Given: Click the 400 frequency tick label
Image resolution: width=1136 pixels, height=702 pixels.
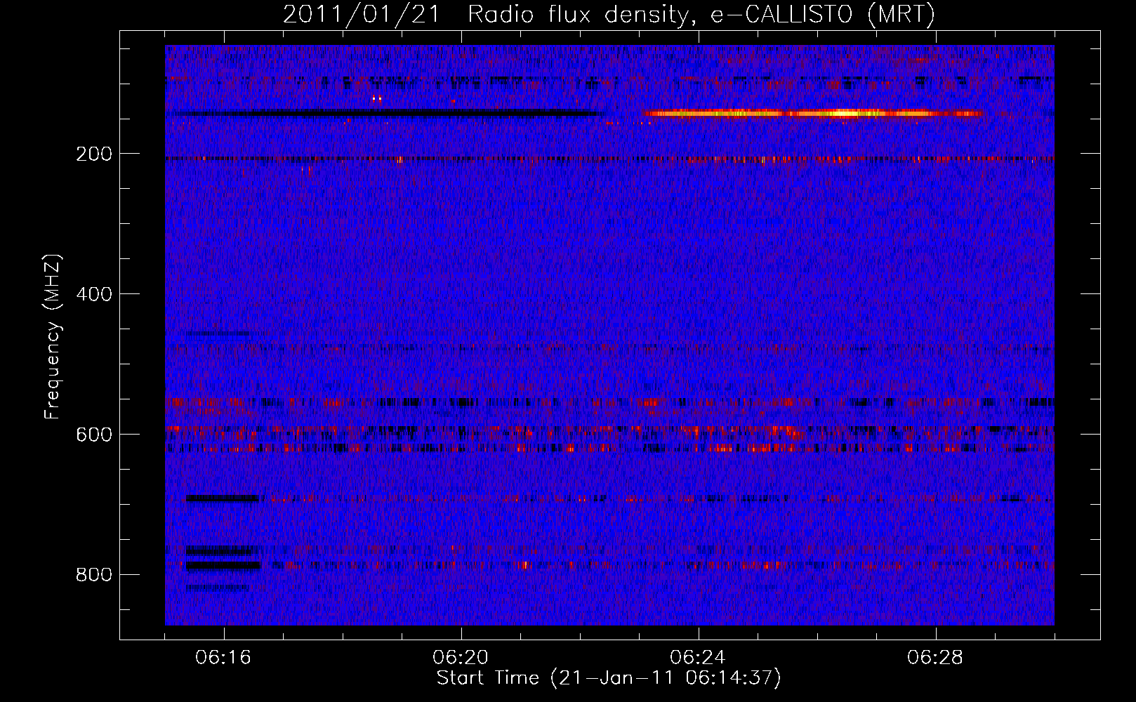Looking at the screenshot, I should (x=94, y=294).
